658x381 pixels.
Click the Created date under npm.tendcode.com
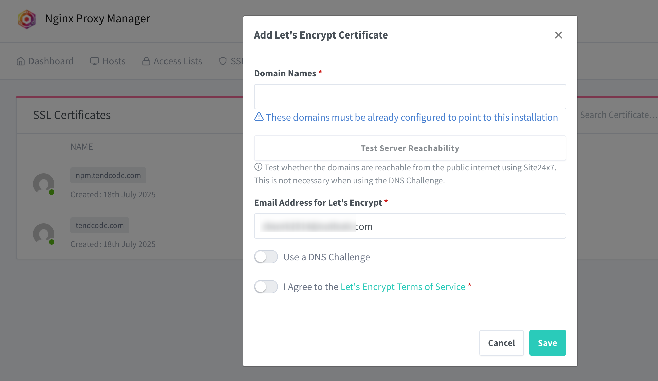pos(113,195)
